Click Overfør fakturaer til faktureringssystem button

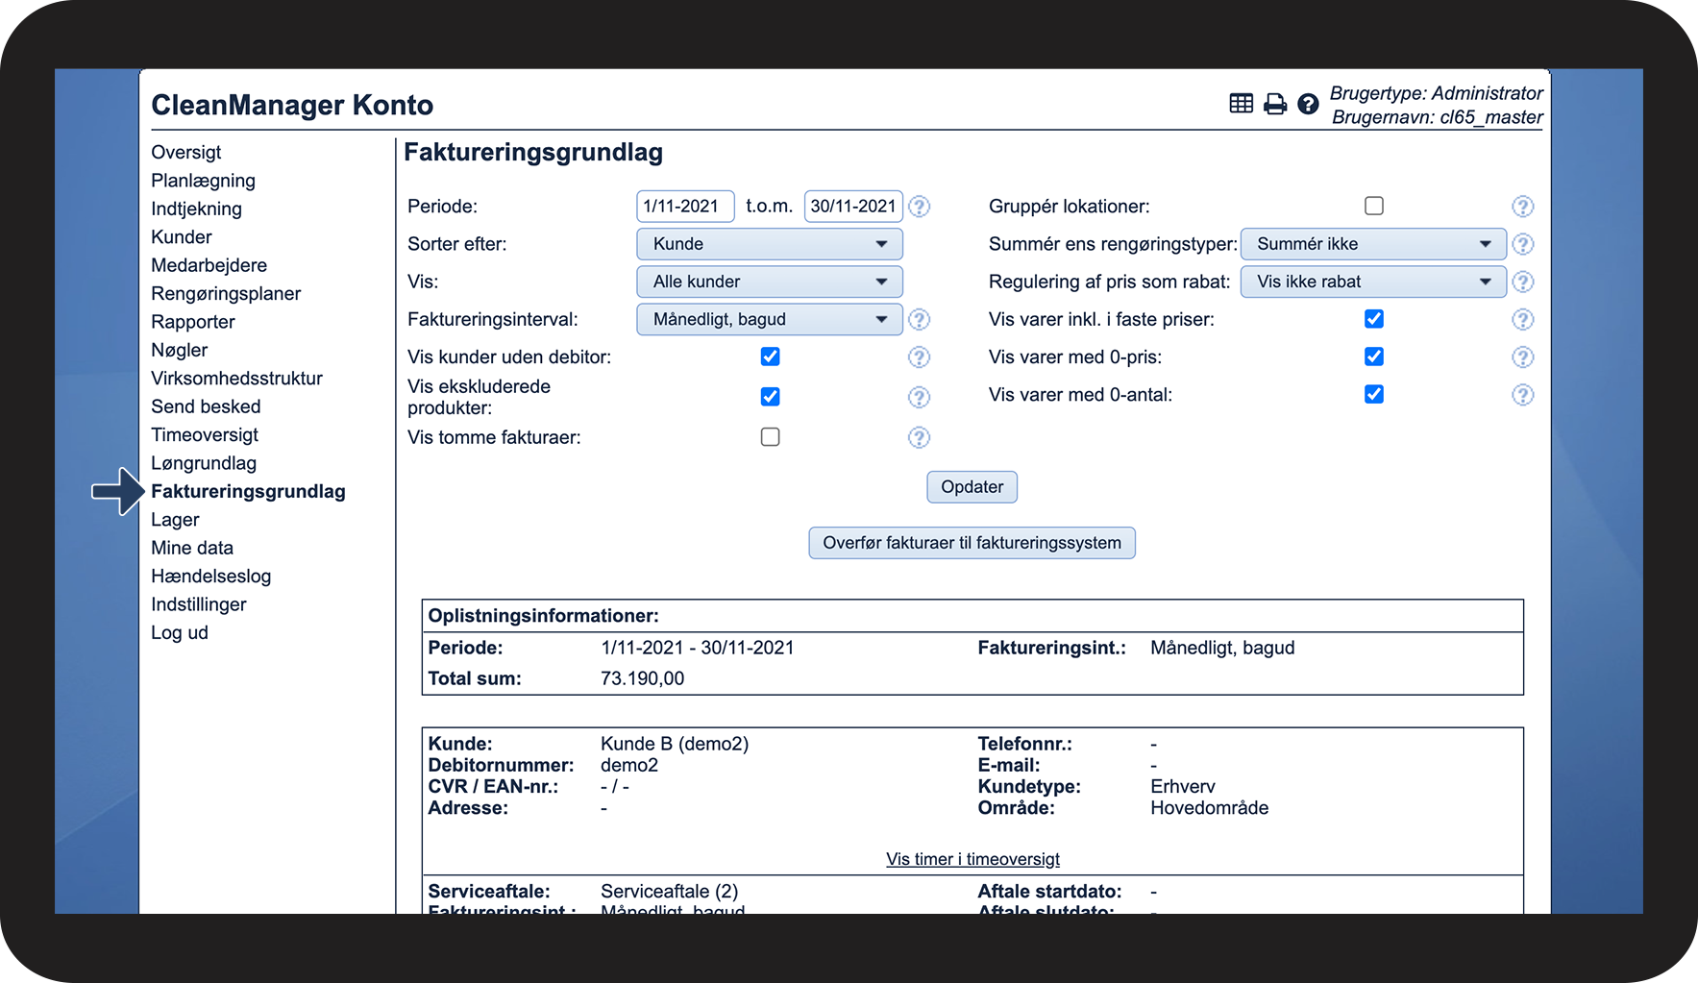972,543
